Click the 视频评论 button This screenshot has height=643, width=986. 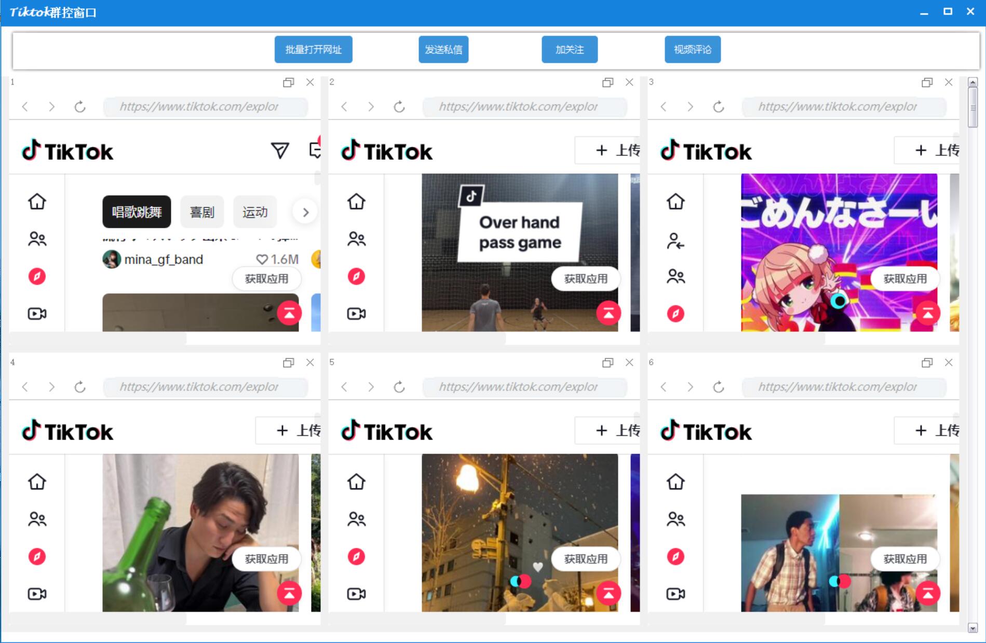click(692, 49)
